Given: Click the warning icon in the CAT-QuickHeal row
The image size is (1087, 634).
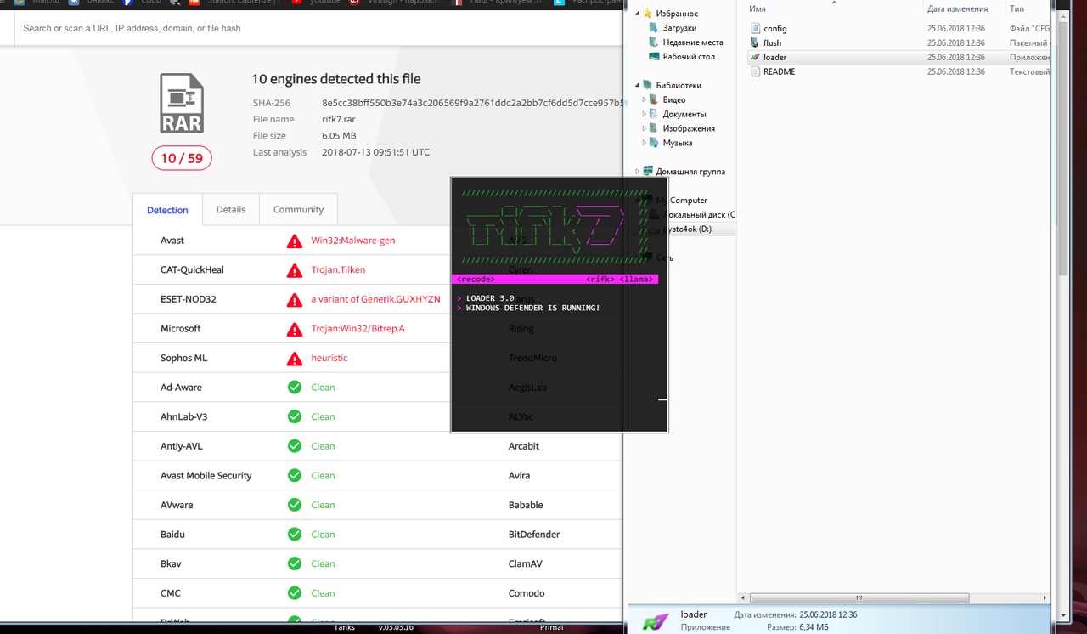Looking at the screenshot, I should pos(295,270).
